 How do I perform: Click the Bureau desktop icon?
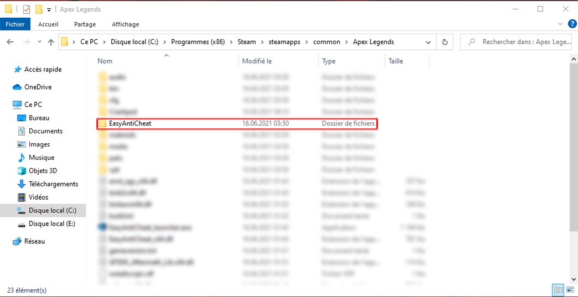click(x=22, y=118)
